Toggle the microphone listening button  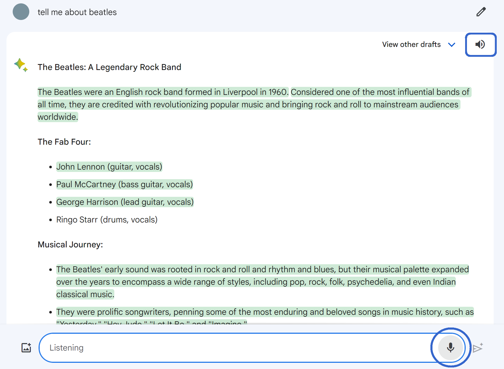point(451,347)
